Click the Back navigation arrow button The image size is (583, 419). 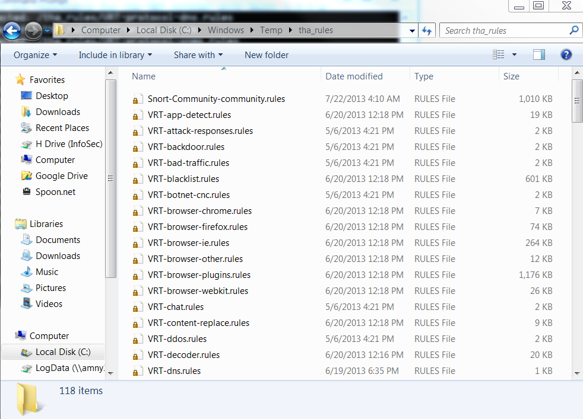(12, 31)
